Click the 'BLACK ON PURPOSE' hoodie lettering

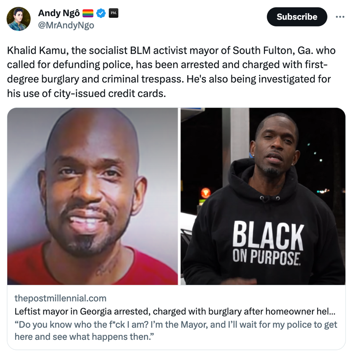coord(268,243)
